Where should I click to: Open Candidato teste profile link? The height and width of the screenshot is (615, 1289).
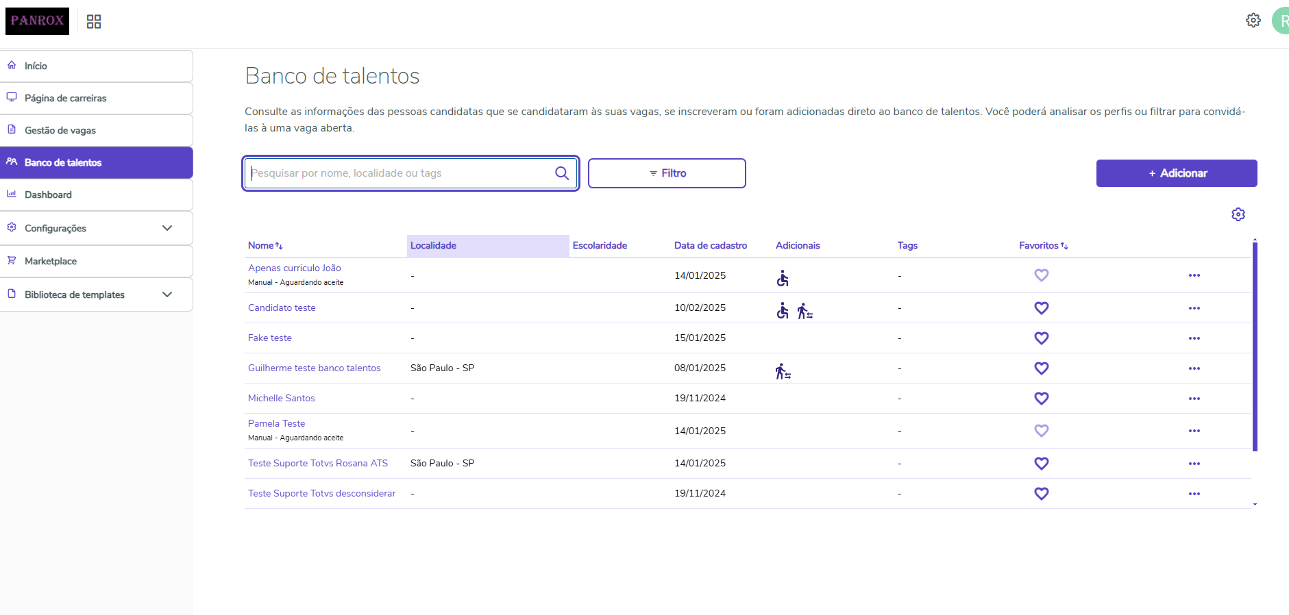coord(282,307)
